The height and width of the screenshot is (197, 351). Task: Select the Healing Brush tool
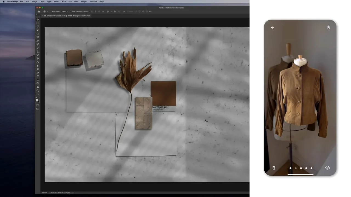tap(38, 44)
